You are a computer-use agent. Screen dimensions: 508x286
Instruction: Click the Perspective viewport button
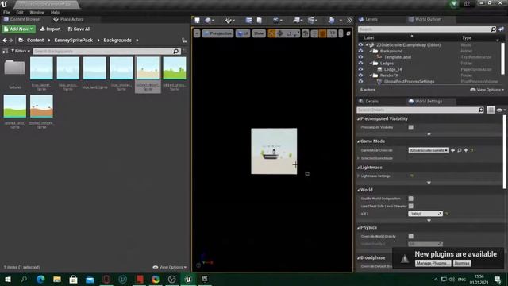click(217, 33)
